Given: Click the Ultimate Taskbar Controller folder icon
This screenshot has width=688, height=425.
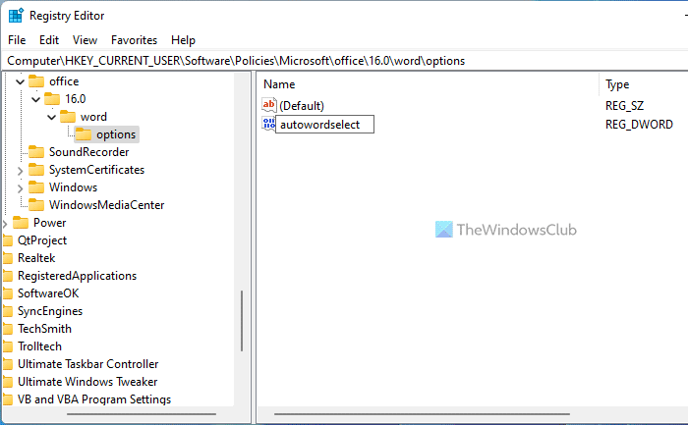Looking at the screenshot, I should (x=8, y=364).
